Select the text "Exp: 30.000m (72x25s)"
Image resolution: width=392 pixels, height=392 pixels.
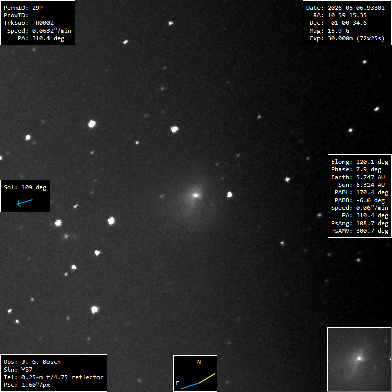coord(347,38)
